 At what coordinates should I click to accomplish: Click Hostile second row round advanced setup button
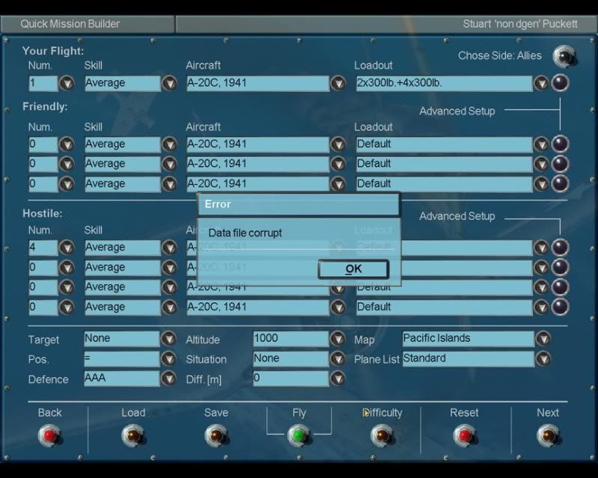point(560,267)
